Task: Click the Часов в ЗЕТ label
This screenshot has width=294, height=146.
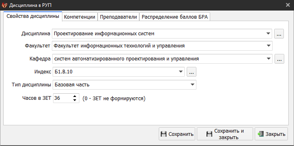Action: 36,98
